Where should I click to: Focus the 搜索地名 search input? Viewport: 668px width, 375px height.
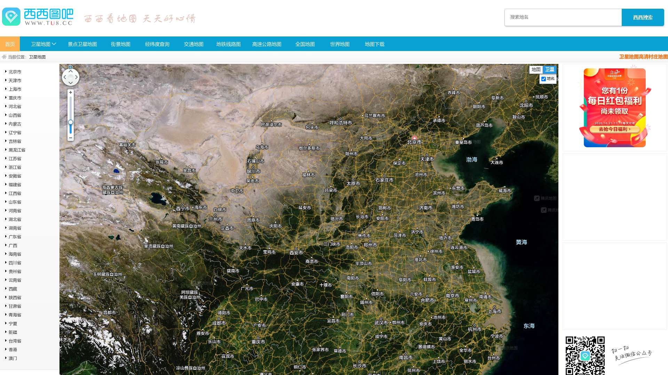coord(563,17)
